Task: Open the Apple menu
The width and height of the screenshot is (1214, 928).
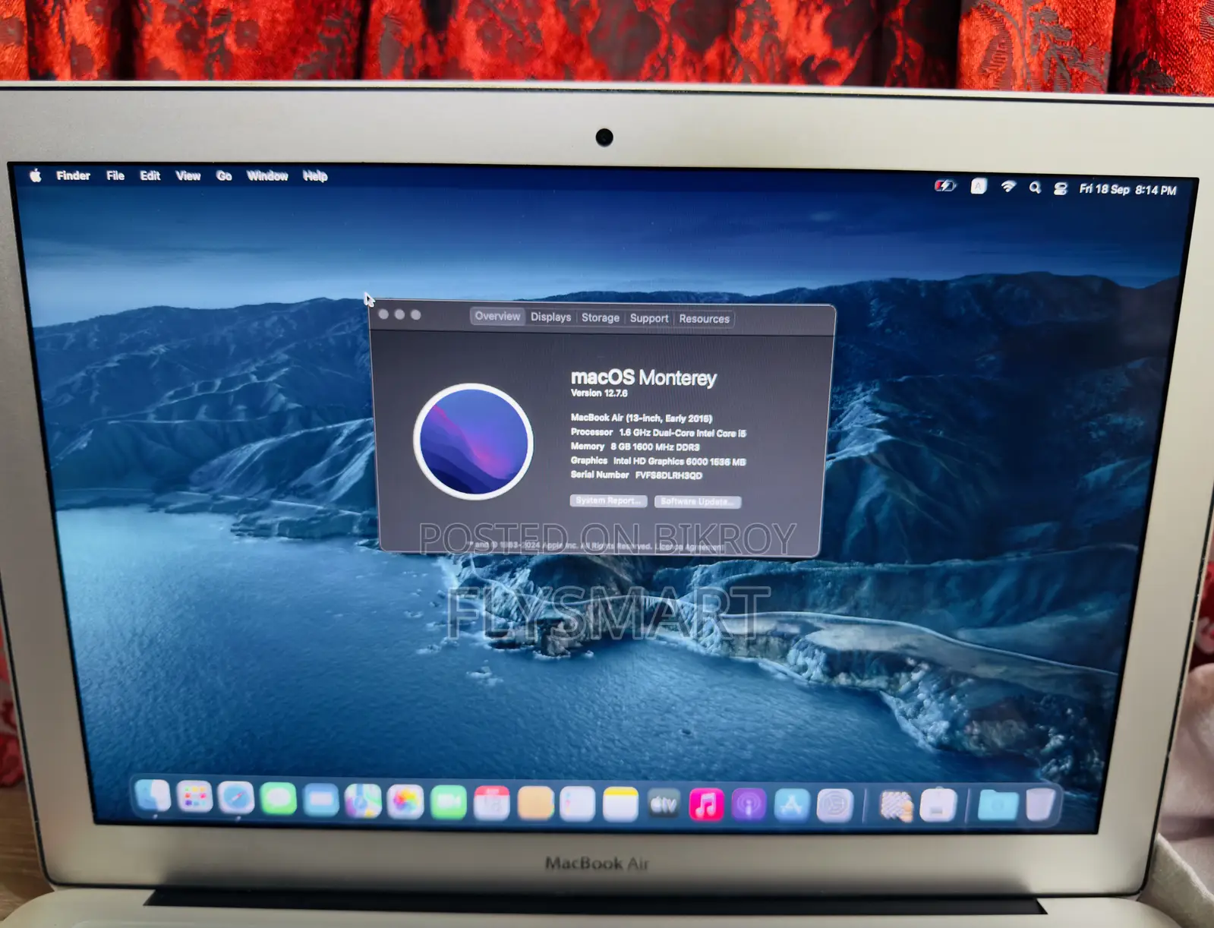Action: click(36, 175)
